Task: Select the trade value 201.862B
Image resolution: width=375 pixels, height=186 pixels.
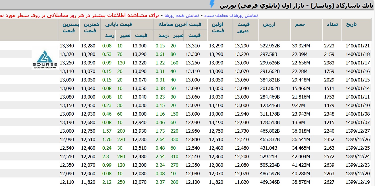Action: (270, 88)
